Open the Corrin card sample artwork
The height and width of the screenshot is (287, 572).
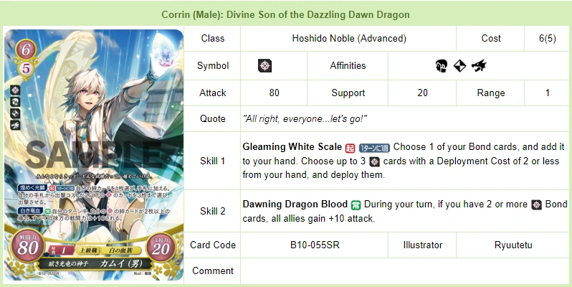pyautogui.click(x=94, y=155)
